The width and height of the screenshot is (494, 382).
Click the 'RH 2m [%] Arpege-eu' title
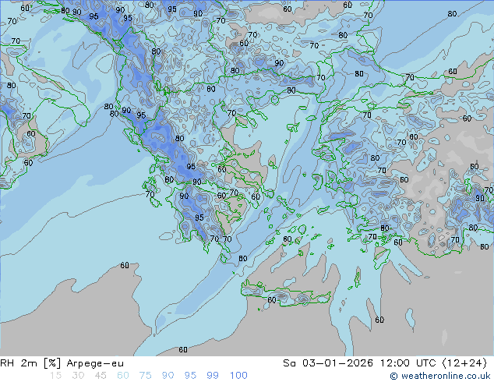[x=62, y=363]
